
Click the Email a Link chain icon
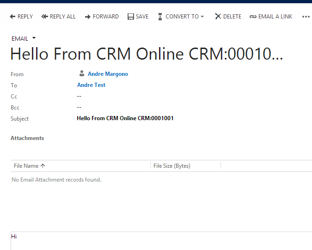tap(253, 17)
